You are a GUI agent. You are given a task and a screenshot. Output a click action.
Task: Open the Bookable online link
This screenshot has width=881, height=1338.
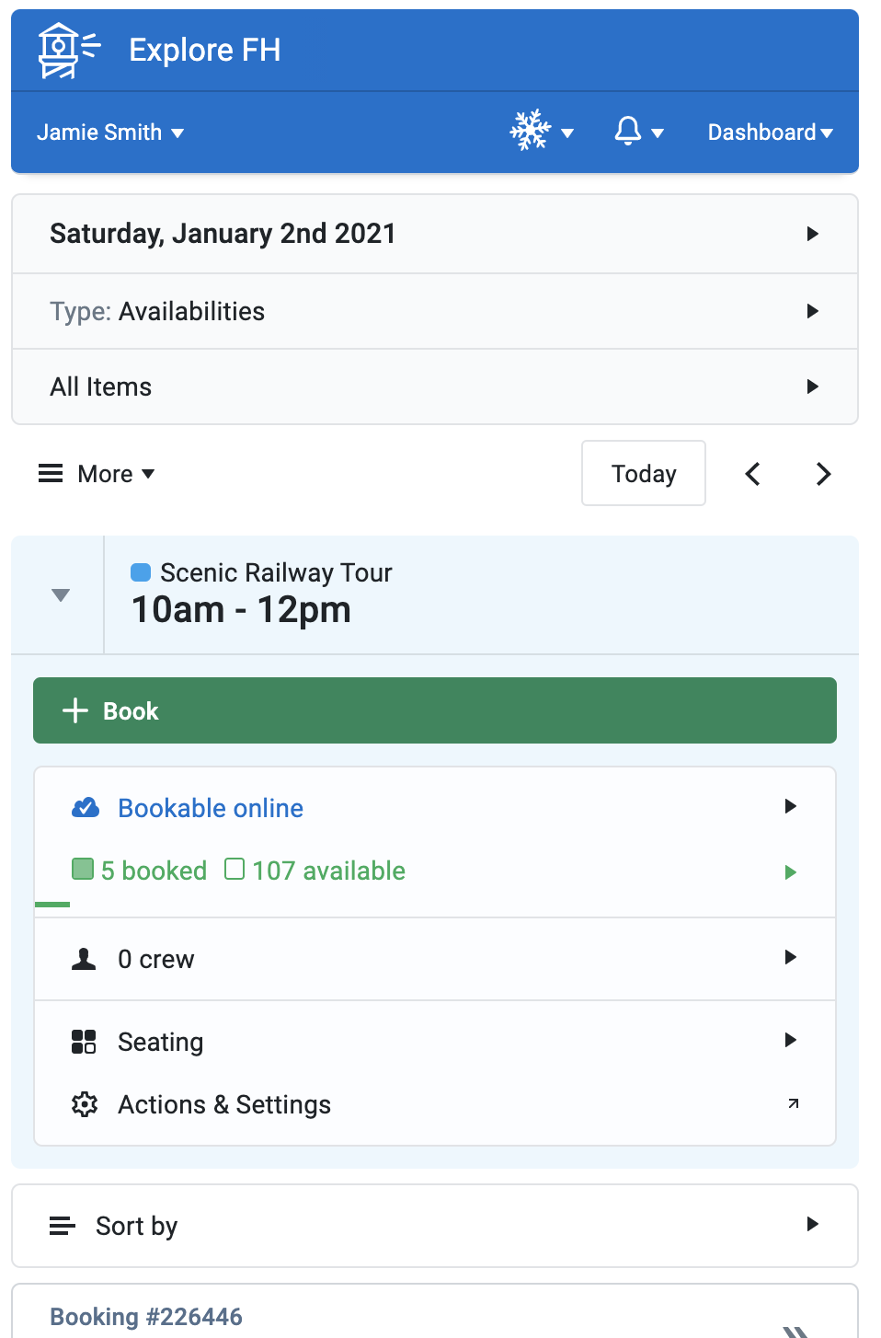(x=211, y=808)
